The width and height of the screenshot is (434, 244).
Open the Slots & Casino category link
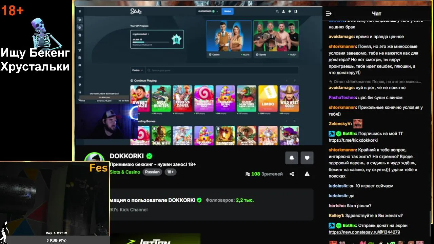coord(125,172)
